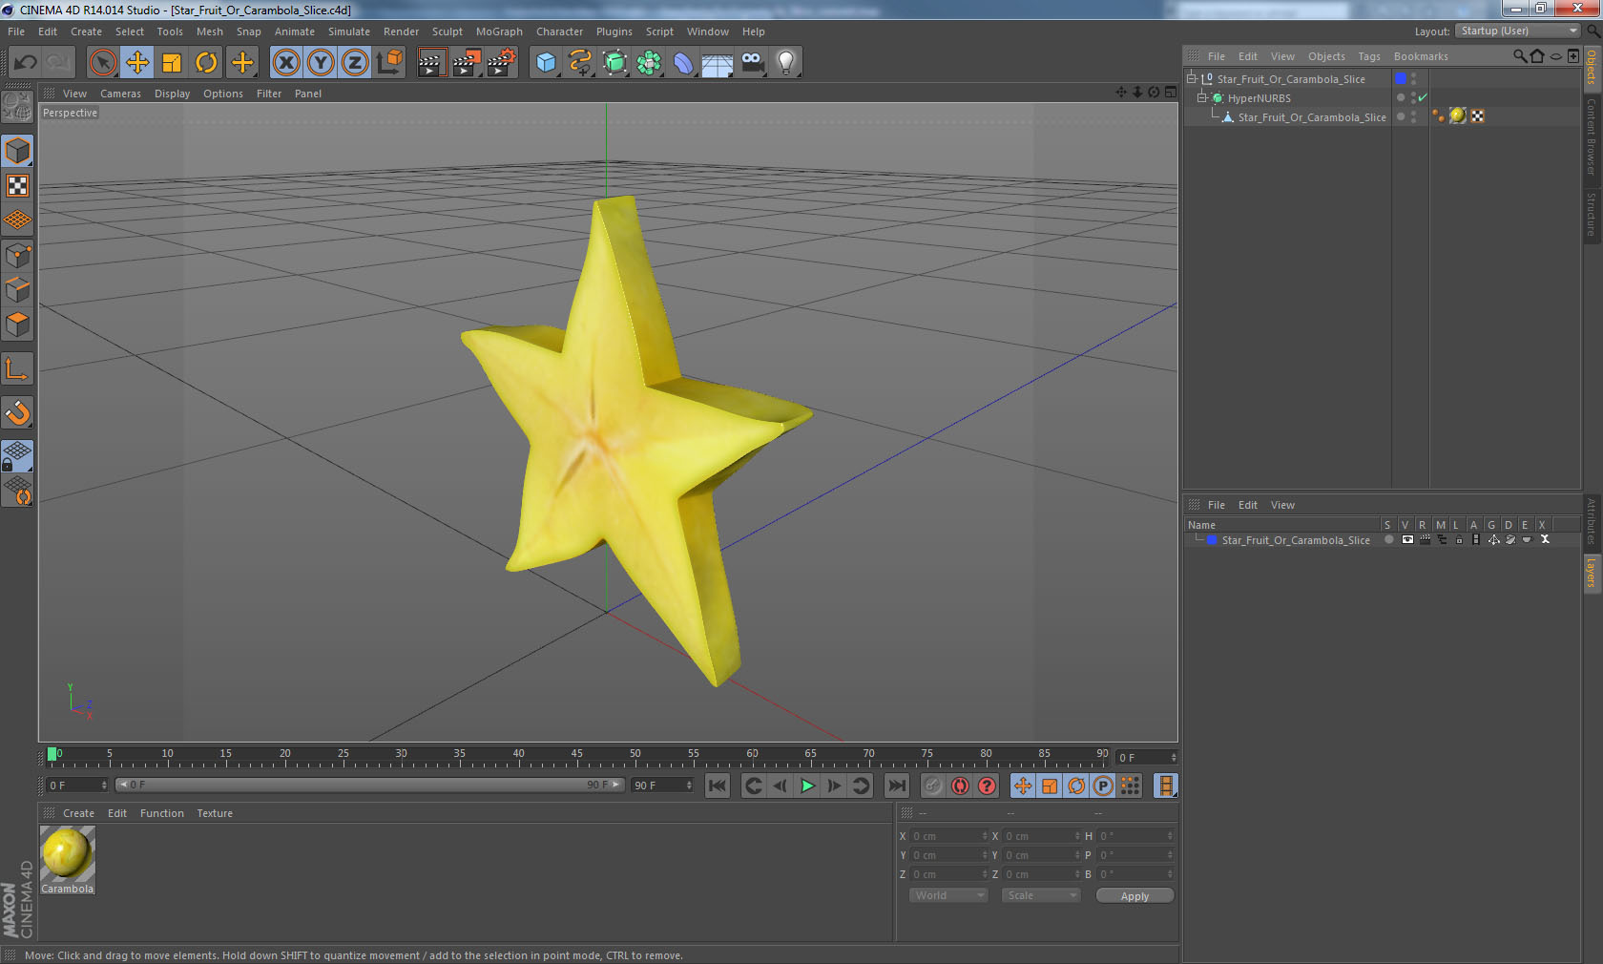Toggle Solo for Star_Fruit layer
1603x964 pixels.
(1389, 539)
